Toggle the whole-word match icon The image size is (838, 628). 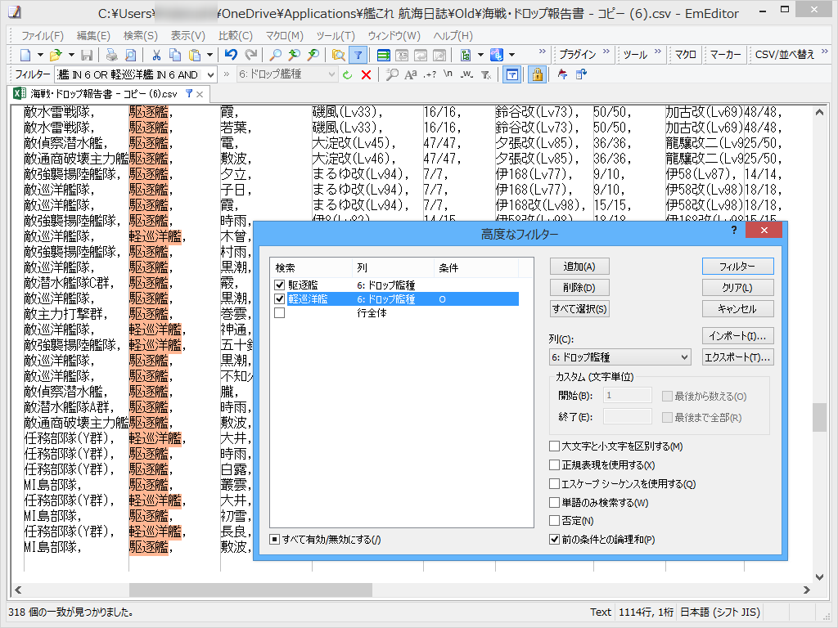[x=466, y=74]
